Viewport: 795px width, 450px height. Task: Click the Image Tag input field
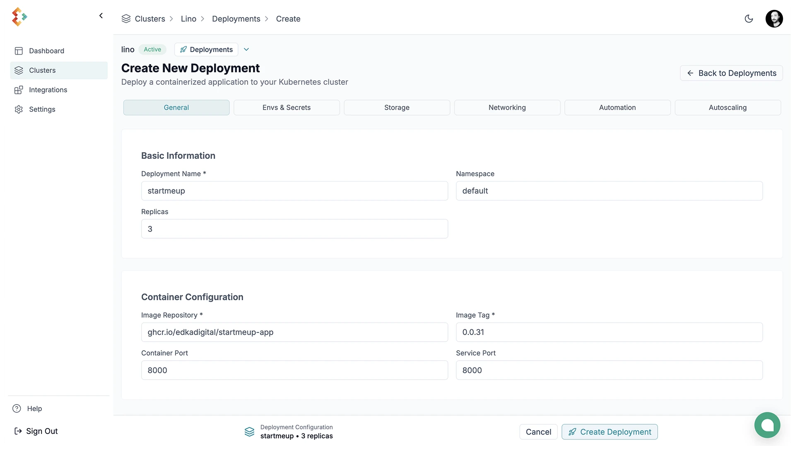coord(609,332)
